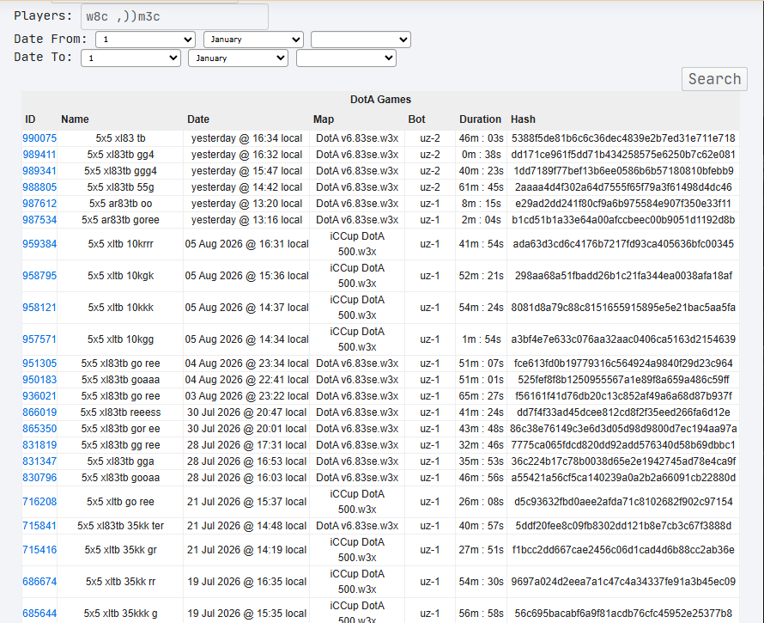Open game ID 830796
This screenshot has width=764, height=623.
[39, 478]
